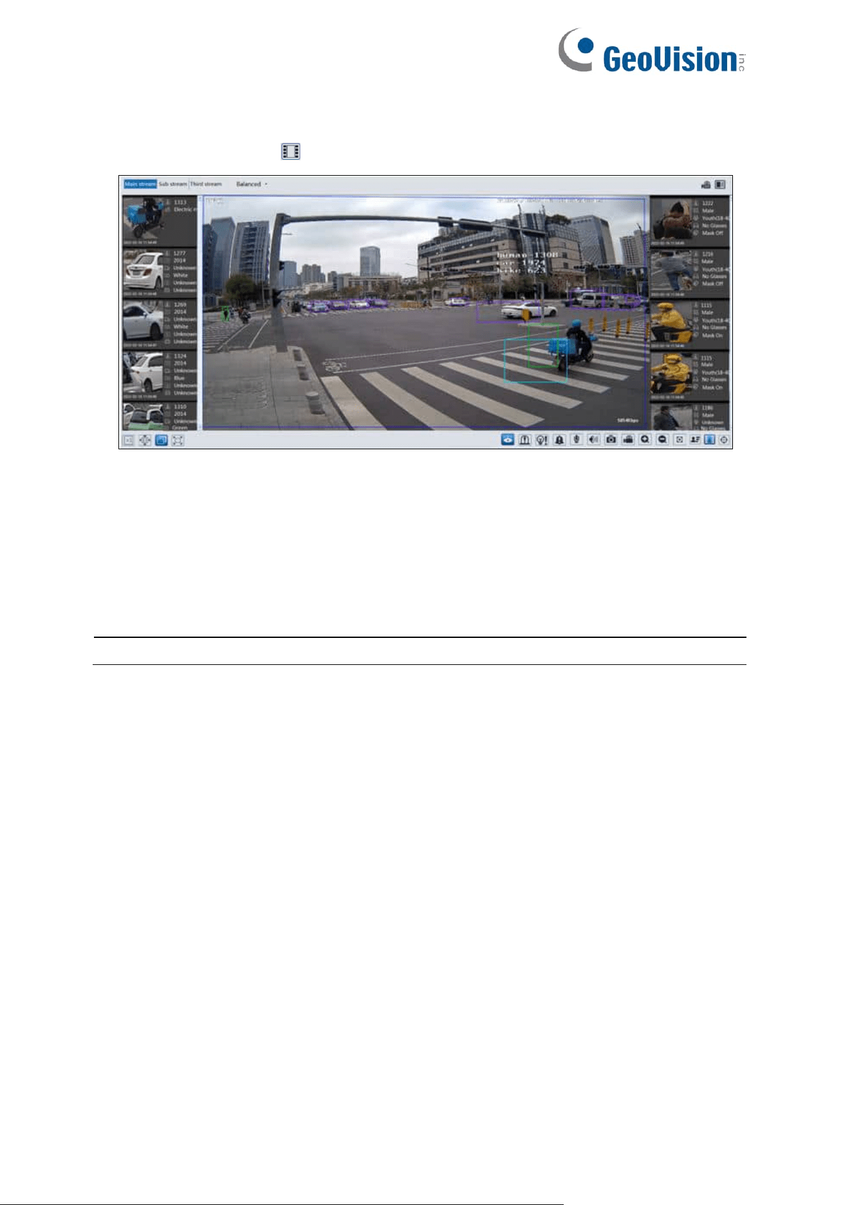Click the crosshair target icon at toolbar end
Screen dimensions: 852x1205
click(x=724, y=440)
